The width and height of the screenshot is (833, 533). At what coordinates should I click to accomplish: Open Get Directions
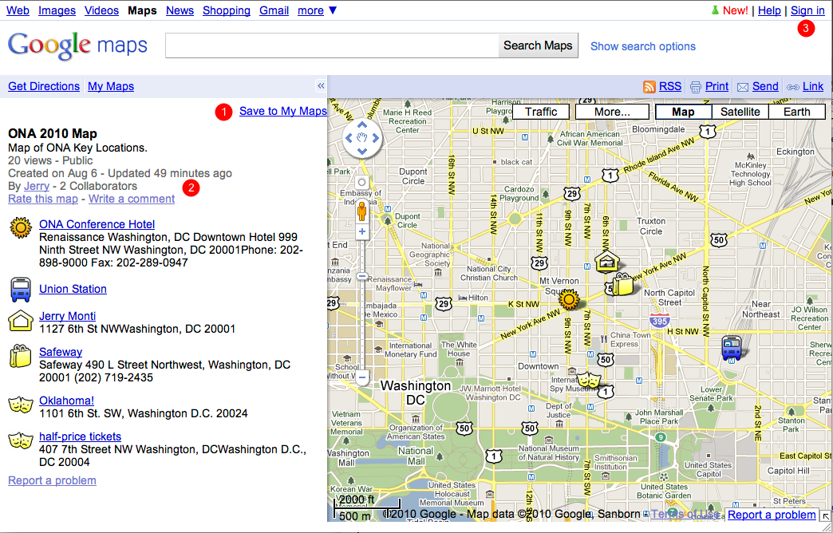tap(44, 86)
